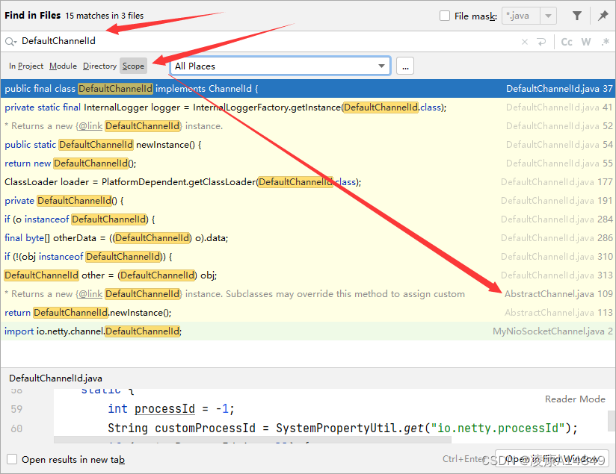This screenshot has width=616, height=474.
Task: Click line number 59 in preview gutter
Action: [x=16, y=409]
